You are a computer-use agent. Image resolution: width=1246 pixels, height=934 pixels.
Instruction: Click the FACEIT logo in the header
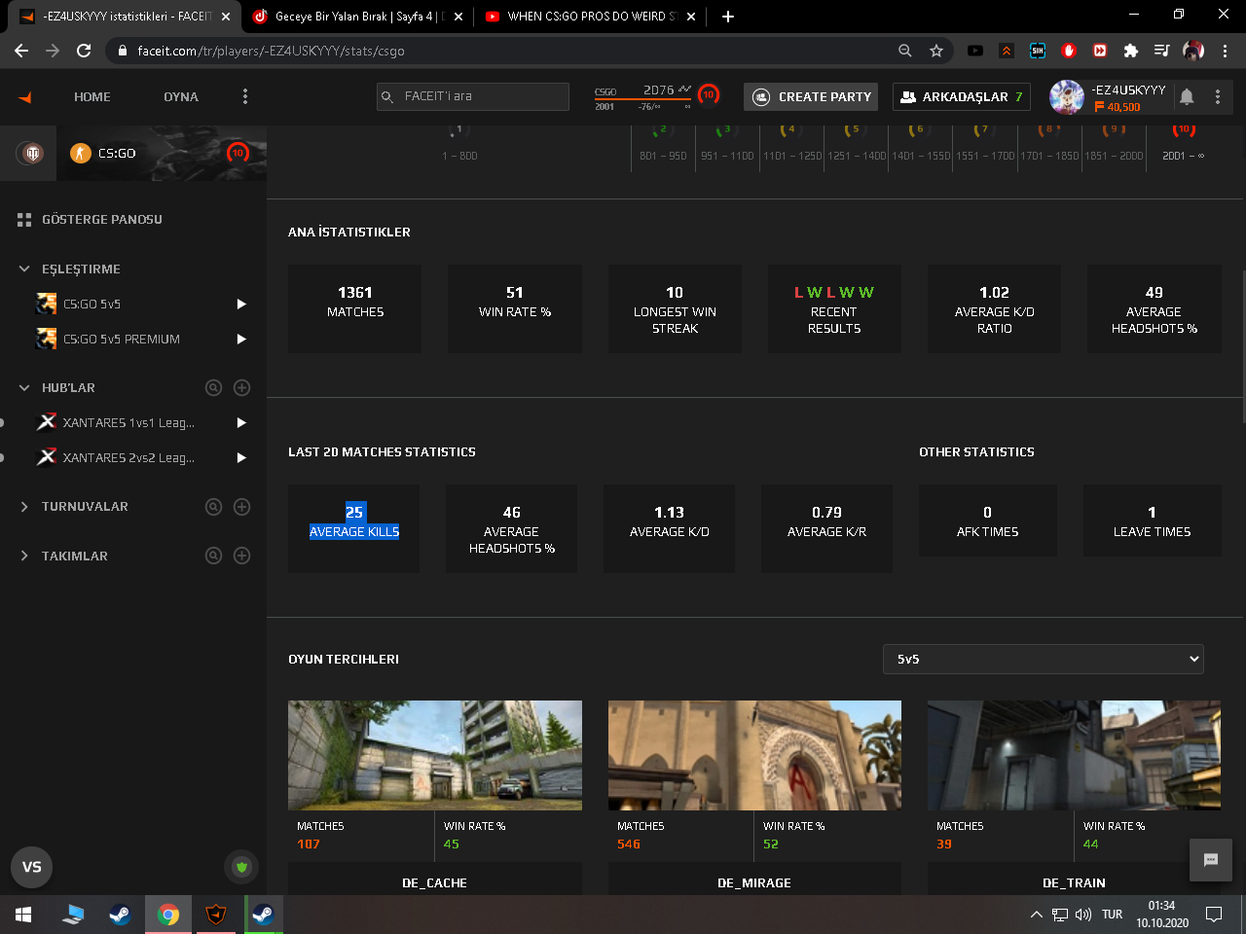tap(25, 97)
